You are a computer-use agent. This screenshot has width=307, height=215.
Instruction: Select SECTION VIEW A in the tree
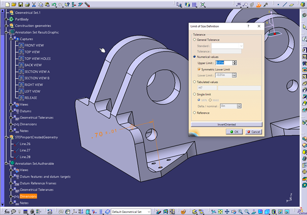pos(37,71)
